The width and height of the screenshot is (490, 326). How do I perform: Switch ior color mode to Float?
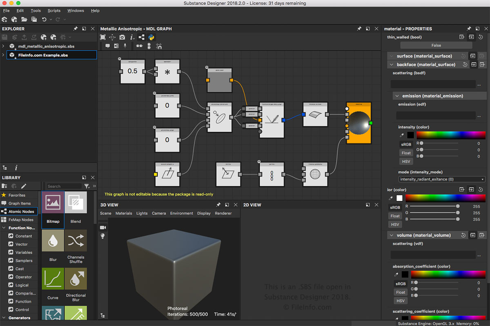click(x=395, y=216)
